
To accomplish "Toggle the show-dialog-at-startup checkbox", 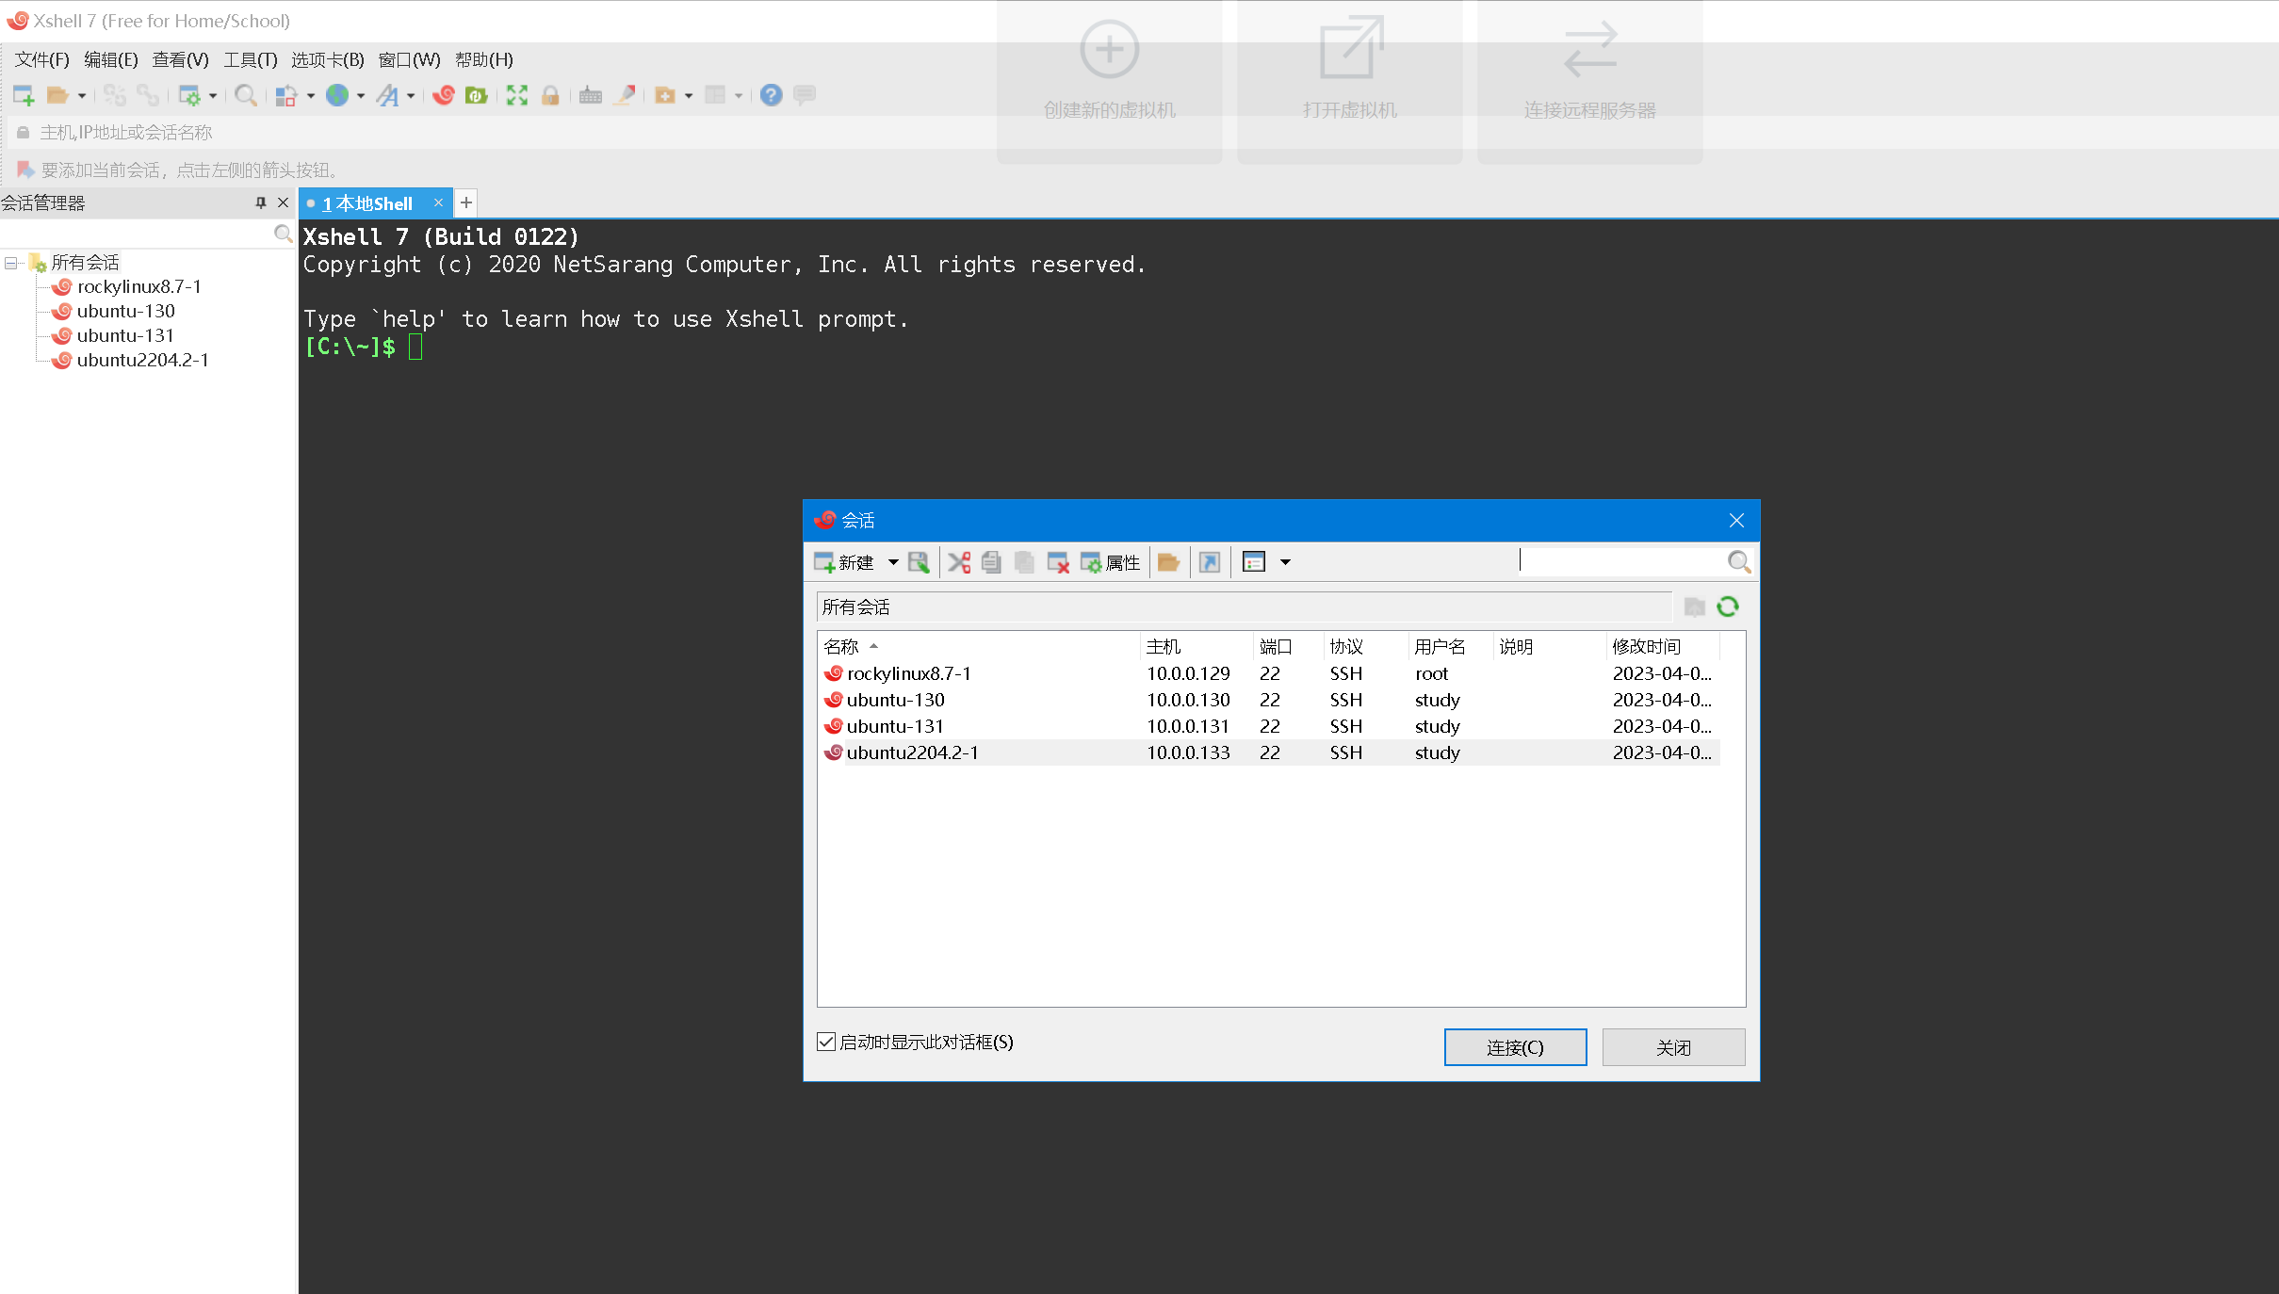I will 826,1042.
